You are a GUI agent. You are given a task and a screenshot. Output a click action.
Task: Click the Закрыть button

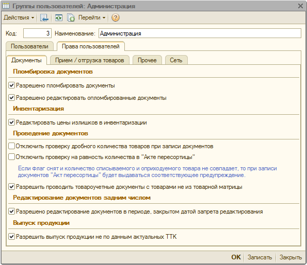pyautogui.click(x=290, y=257)
